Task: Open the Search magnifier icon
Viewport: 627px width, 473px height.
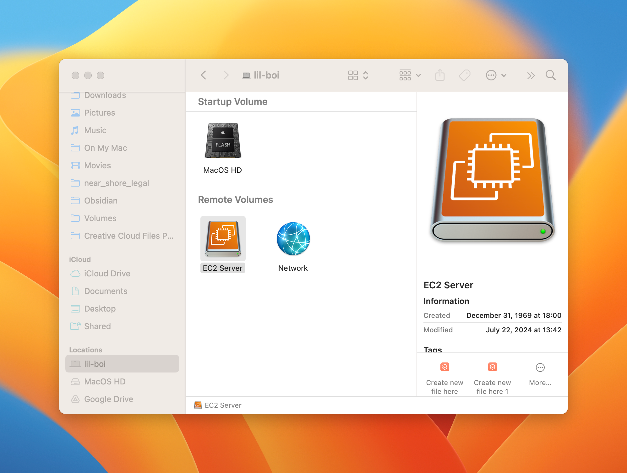Action: tap(550, 75)
